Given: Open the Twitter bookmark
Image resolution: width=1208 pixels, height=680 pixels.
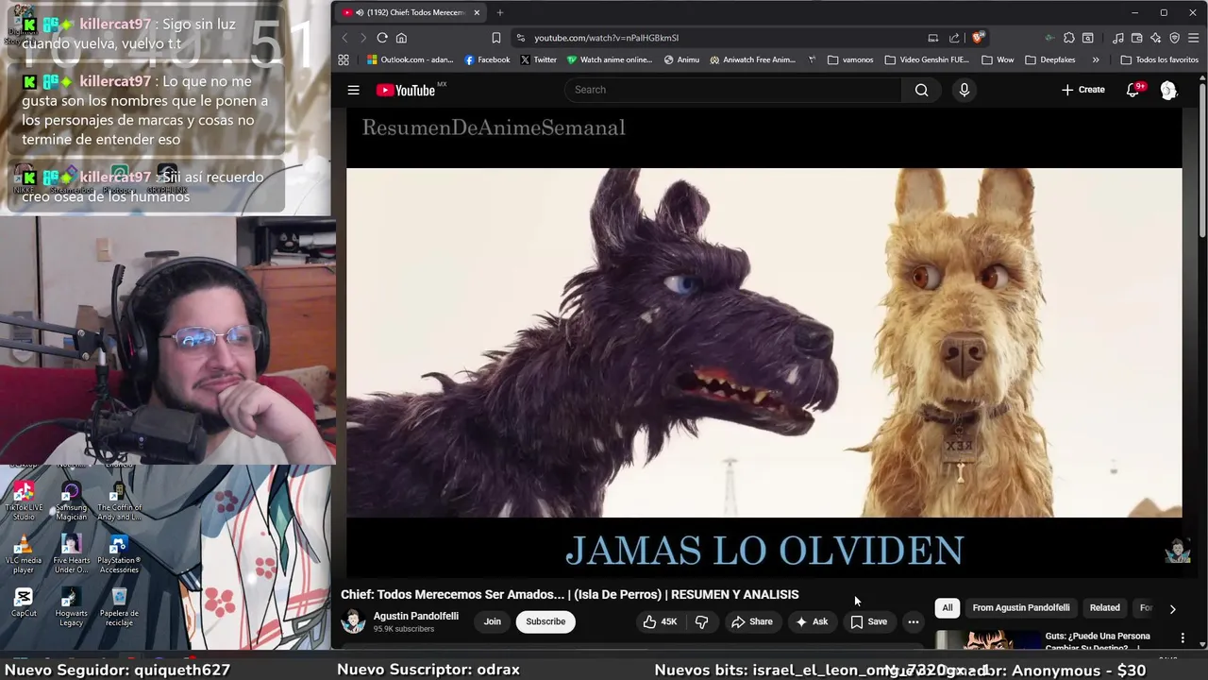Looking at the screenshot, I should click(538, 59).
